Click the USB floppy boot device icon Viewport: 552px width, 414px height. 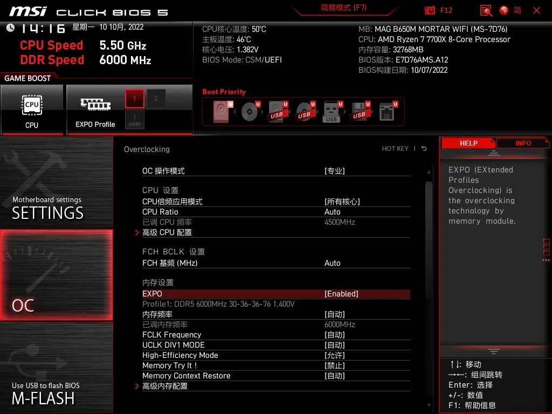[x=360, y=112]
